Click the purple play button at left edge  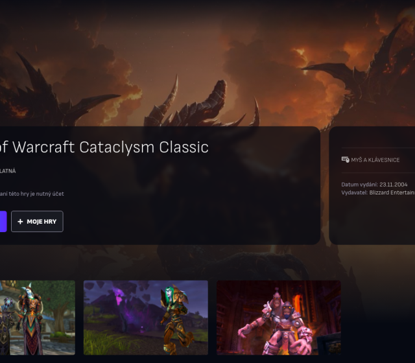tap(3, 222)
